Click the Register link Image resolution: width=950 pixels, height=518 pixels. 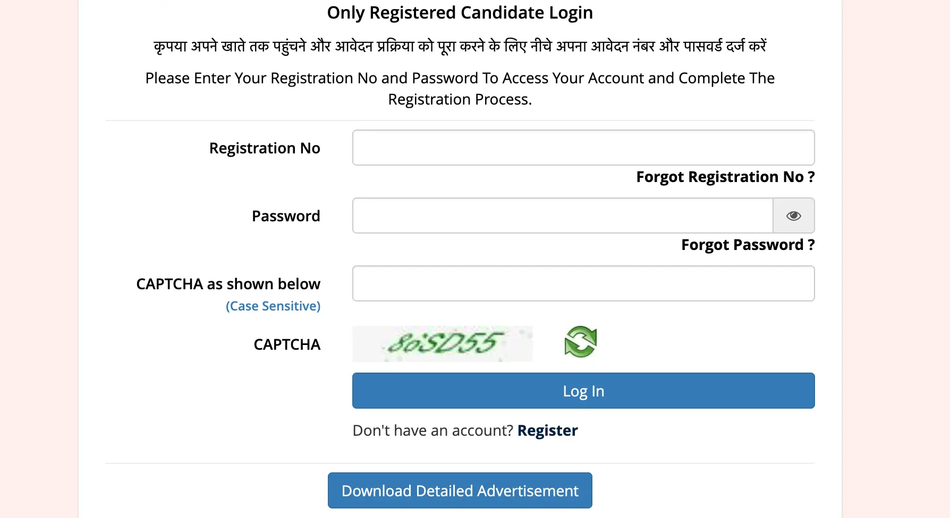(x=547, y=430)
